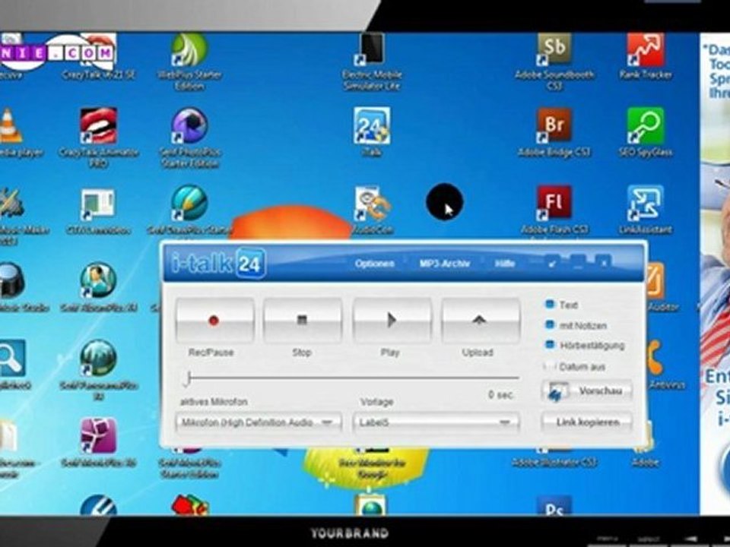Select the LinkAssistant desktop icon

coord(646,210)
